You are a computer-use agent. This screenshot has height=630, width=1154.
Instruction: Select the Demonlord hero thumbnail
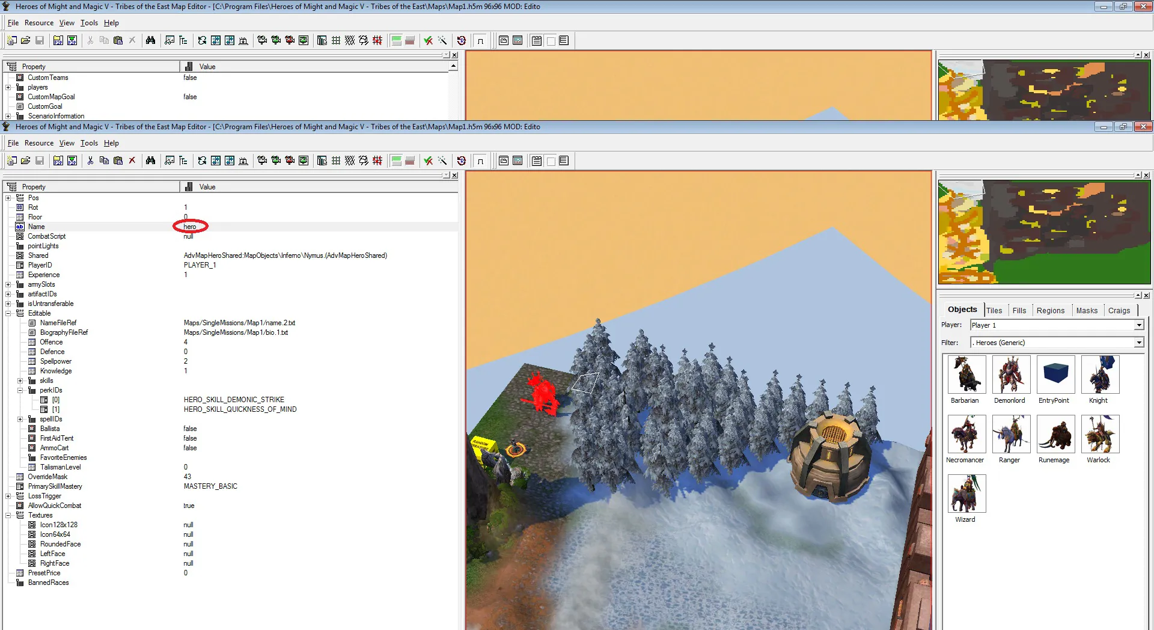1011,375
